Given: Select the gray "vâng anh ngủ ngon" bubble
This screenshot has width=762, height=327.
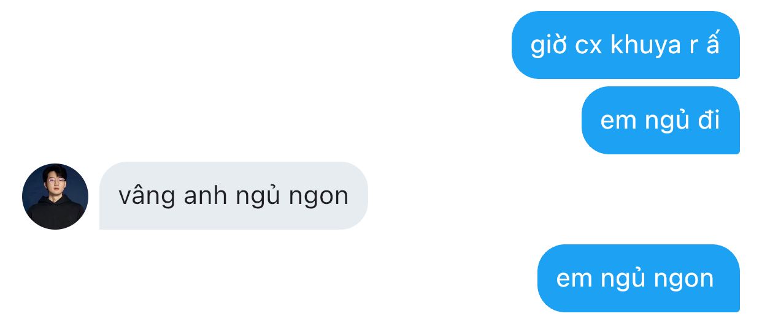Looking at the screenshot, I should tap(234, 196).
